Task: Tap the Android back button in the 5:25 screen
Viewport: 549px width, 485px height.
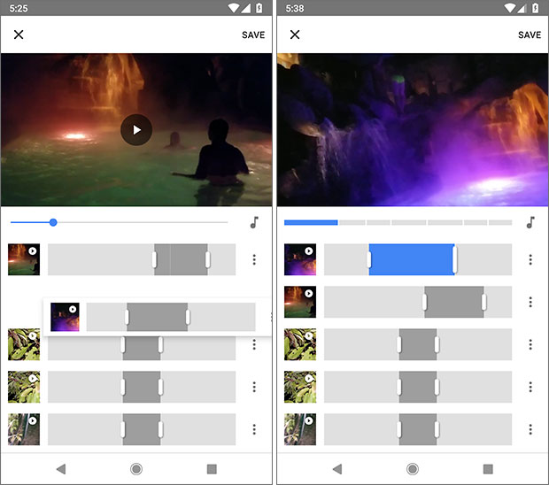Action: (x=61, y=469)
